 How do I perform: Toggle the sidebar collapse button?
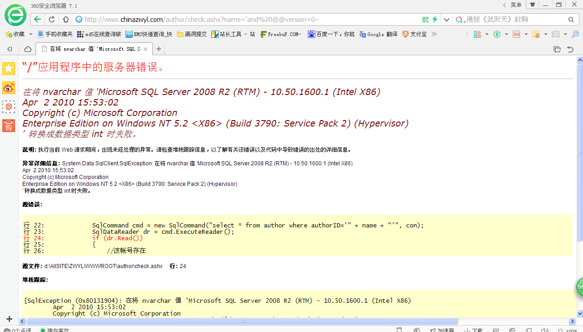click(x=10, y=49)
